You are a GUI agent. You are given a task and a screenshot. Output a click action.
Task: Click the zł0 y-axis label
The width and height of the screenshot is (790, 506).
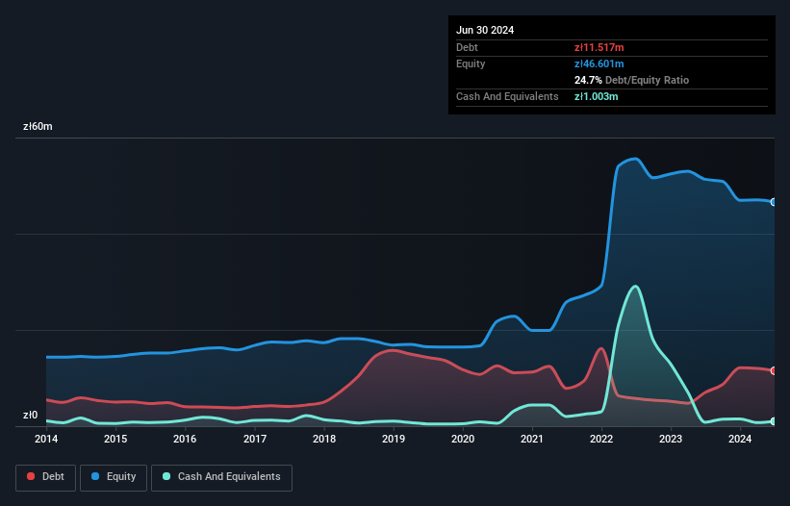(30, 415)
